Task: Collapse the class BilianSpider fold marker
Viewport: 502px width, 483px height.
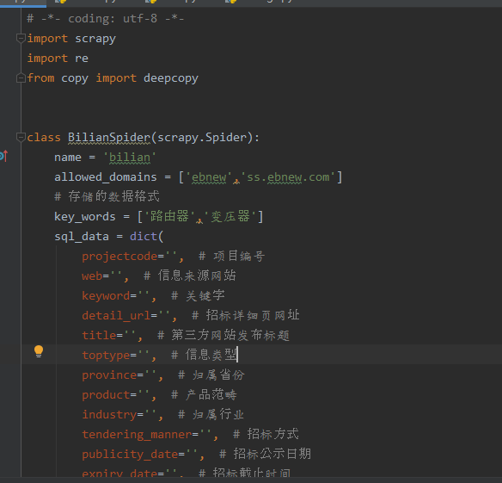Action: 21,137
